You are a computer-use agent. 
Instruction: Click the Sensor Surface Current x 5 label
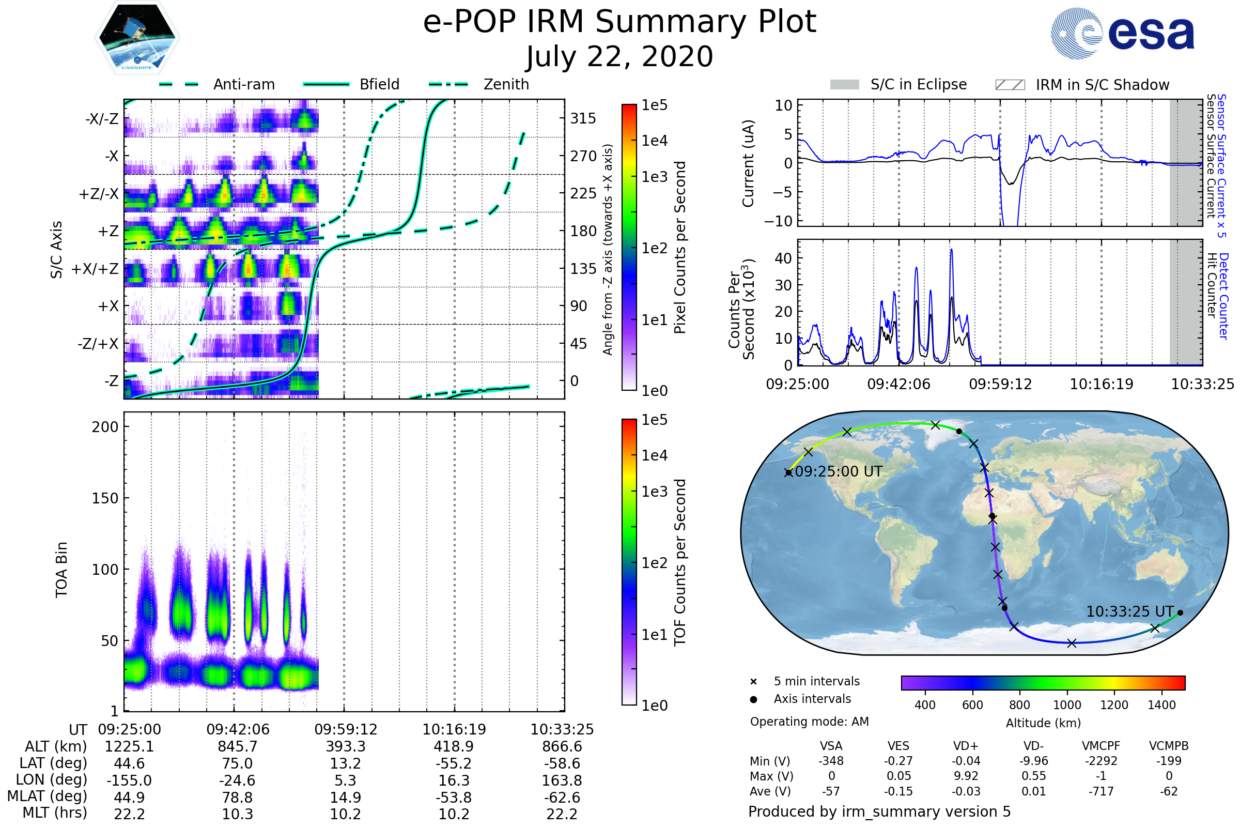1221,166
